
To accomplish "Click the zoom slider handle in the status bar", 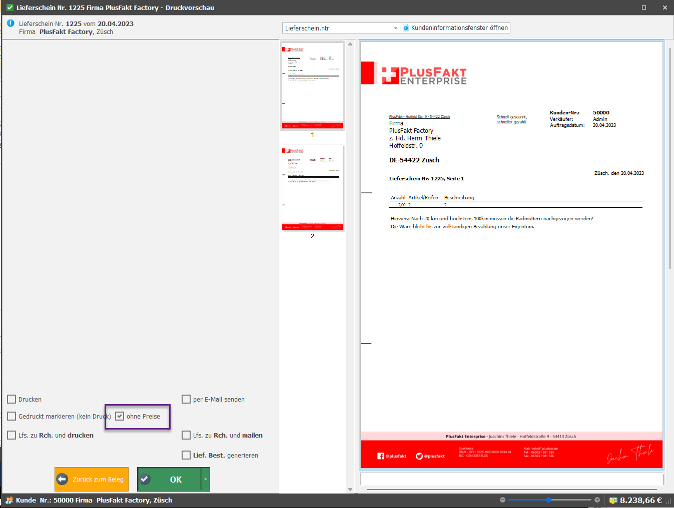I will [x=549, y=500].
